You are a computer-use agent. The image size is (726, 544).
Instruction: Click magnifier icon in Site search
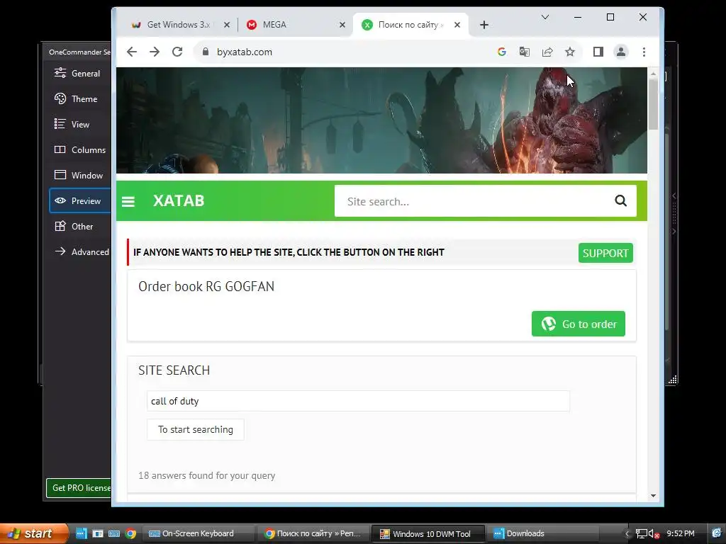tap(620, 200)
